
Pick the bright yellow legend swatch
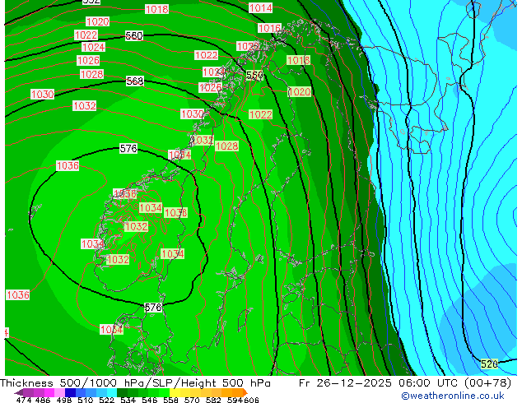coord(175,392)
